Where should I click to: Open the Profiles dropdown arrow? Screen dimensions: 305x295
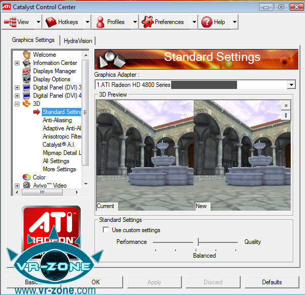pyautogui.click(x=135, y=22)
